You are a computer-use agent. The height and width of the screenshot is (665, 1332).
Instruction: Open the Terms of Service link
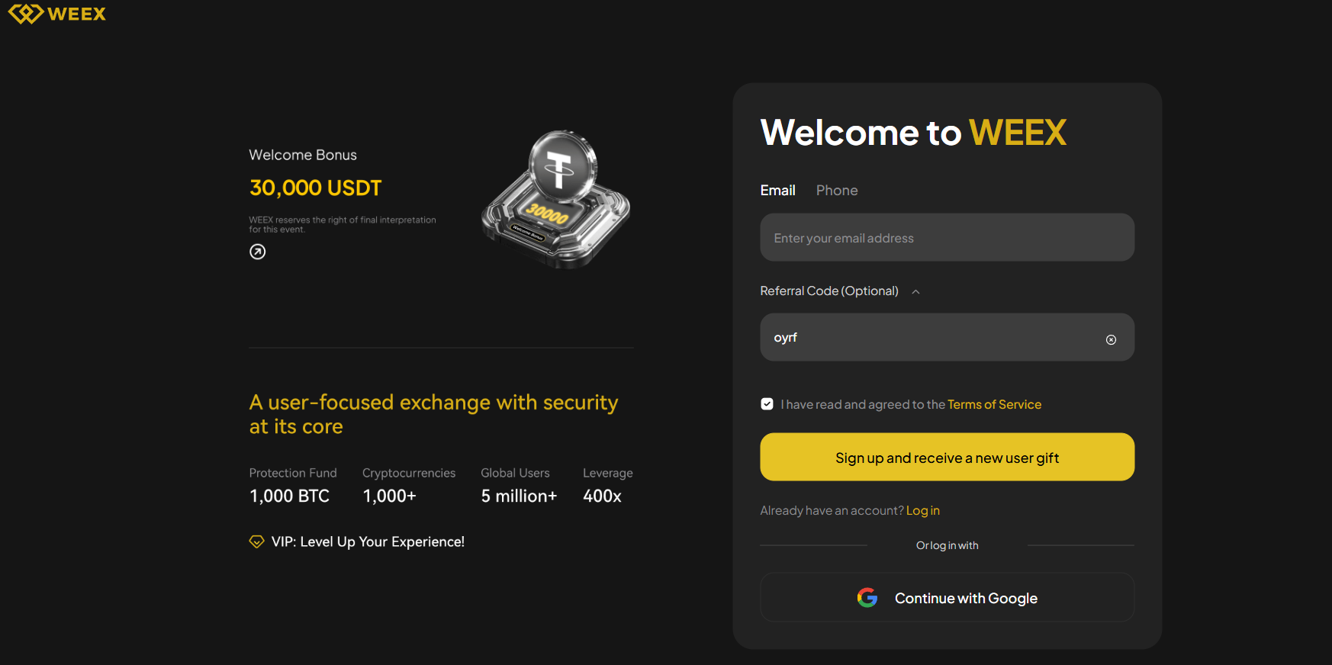point(994,405)
